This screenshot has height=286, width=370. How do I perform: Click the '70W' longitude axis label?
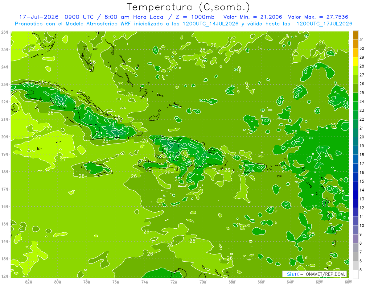pyautogui.click(x=203, y=282)
